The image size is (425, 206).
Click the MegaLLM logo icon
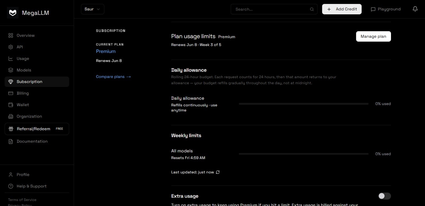click(x=12, y=13)
